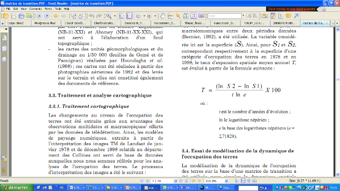Print the document using printer icon

point(21,16)
